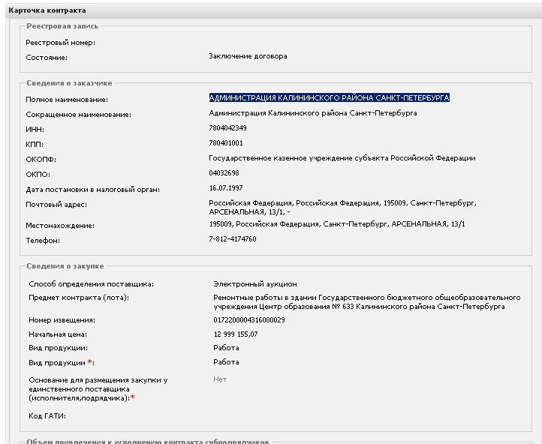Click the greyed 'Нет' value
This screenshot has width=542, height=444.
pyautogui.click(x=220, y=379)
